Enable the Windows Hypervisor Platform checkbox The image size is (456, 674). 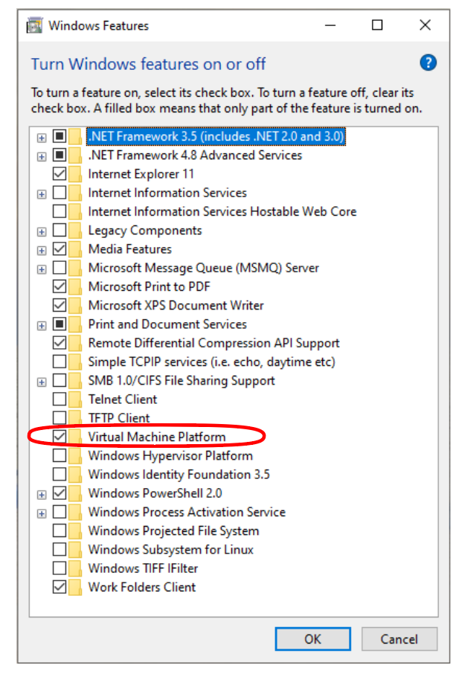(60, 455)
